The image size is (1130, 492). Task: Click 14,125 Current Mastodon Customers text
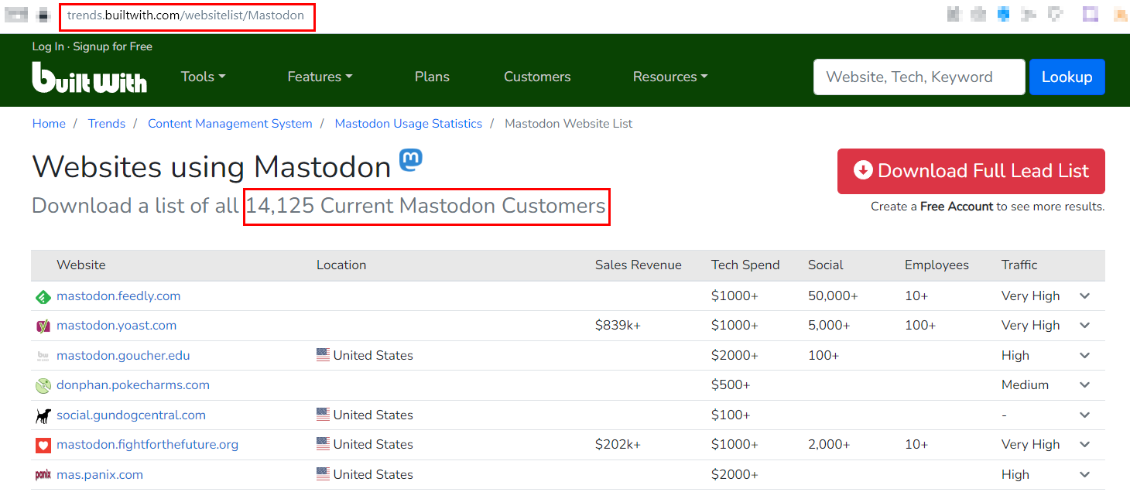(426, 206)
